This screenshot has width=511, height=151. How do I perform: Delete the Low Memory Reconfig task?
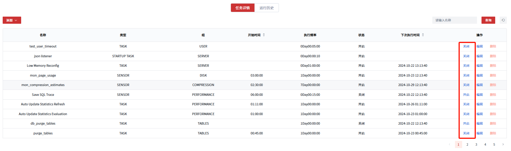[493, 66]
